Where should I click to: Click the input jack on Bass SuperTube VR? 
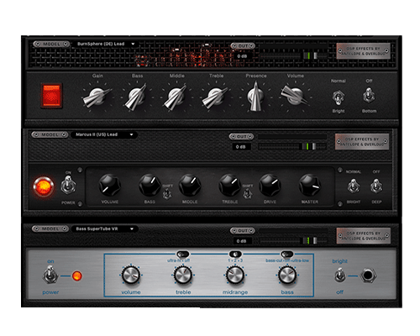click(x=368, y=276)
